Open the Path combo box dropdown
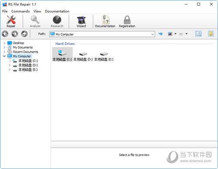Image resolution: width=218 pixels, height=169 pixels. click(x=152, y=34)
